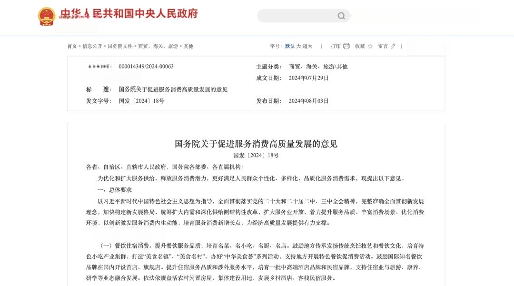Open the 国务院文件 breadcrumb link
514x286 pixels.
pyautogui.click(x=120, y=46)
